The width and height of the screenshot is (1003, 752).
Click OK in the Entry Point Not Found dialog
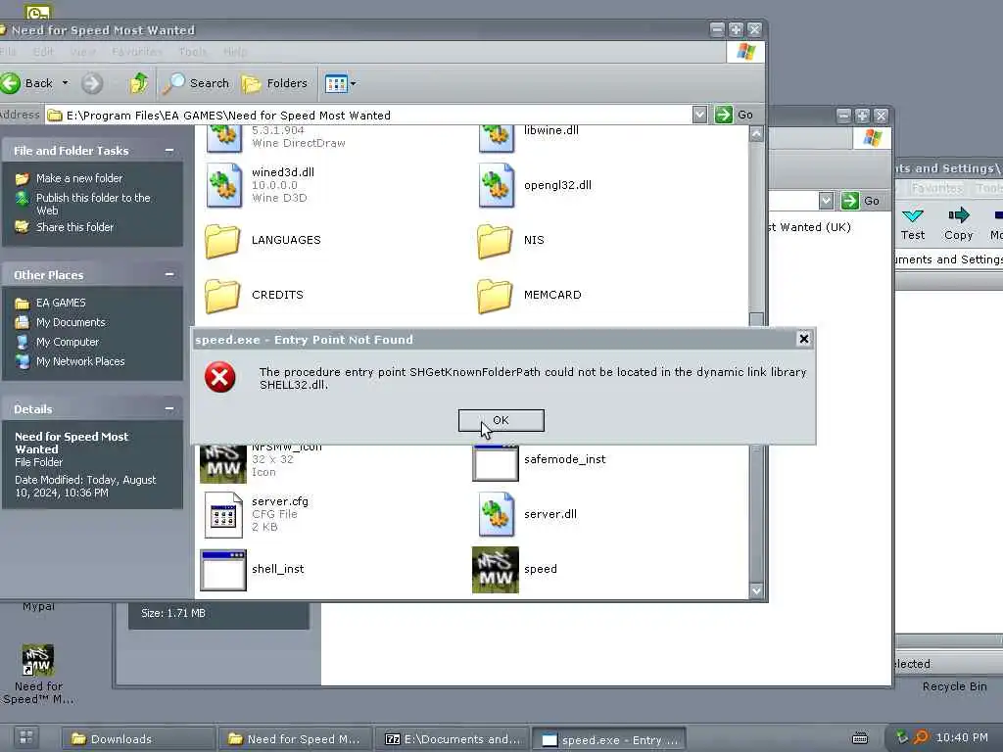click(501, 420)
